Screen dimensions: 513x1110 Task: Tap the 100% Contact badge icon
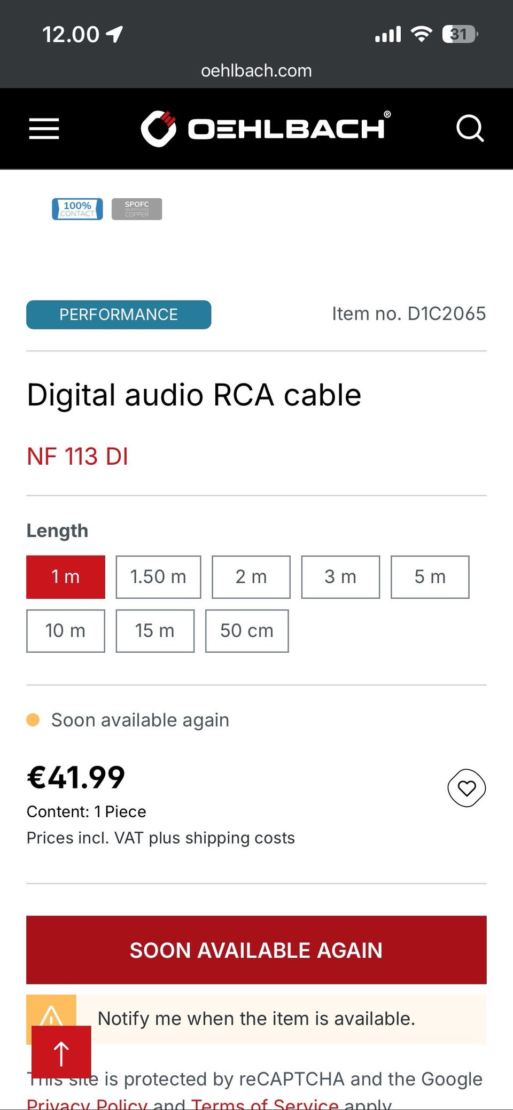point(77,209)
